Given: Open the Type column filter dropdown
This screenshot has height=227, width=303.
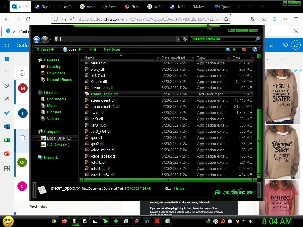Looking at the screenshot, I should [x=228, y=58].
